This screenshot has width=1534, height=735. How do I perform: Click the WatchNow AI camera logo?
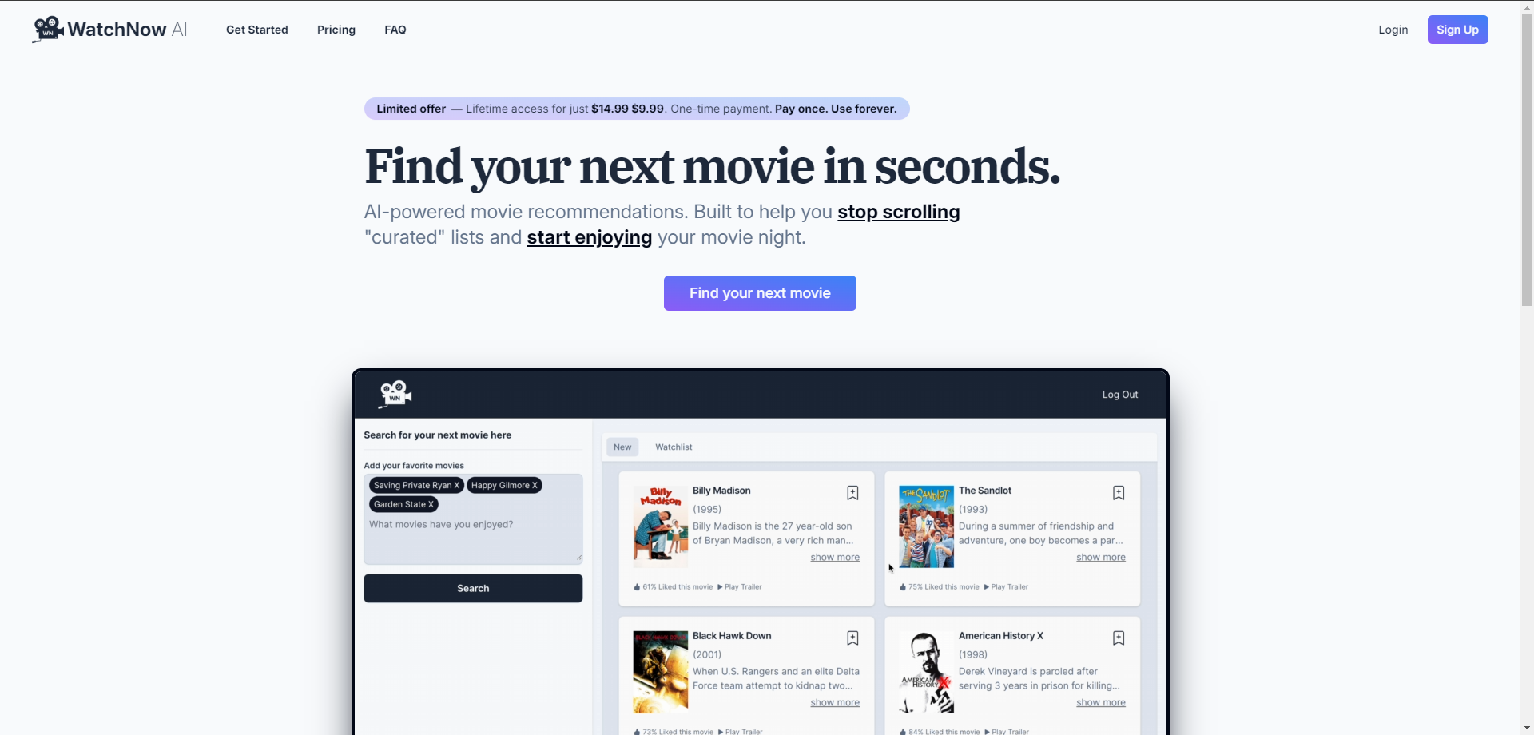tap(48, 30)
